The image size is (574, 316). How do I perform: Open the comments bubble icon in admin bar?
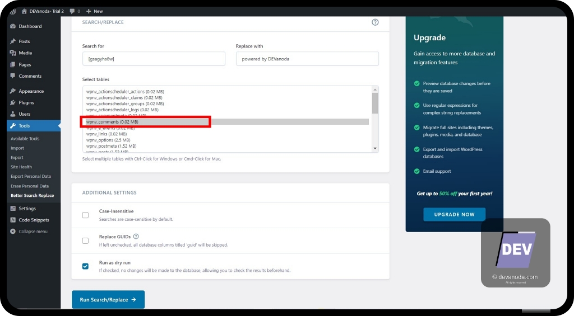click(72, 11)
